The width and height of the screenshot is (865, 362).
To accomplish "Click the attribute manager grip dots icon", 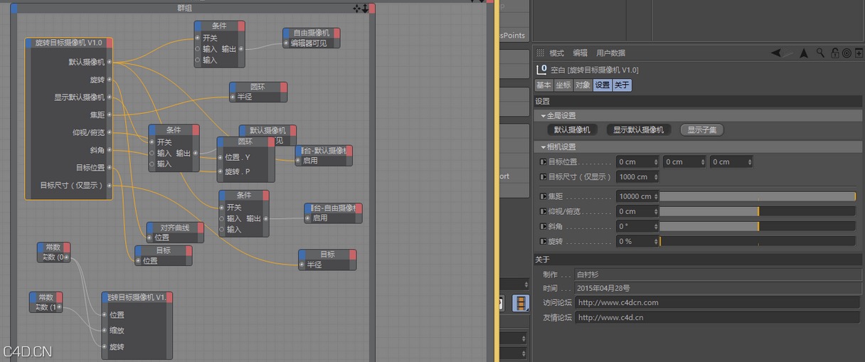I will [x=540, y=53].
